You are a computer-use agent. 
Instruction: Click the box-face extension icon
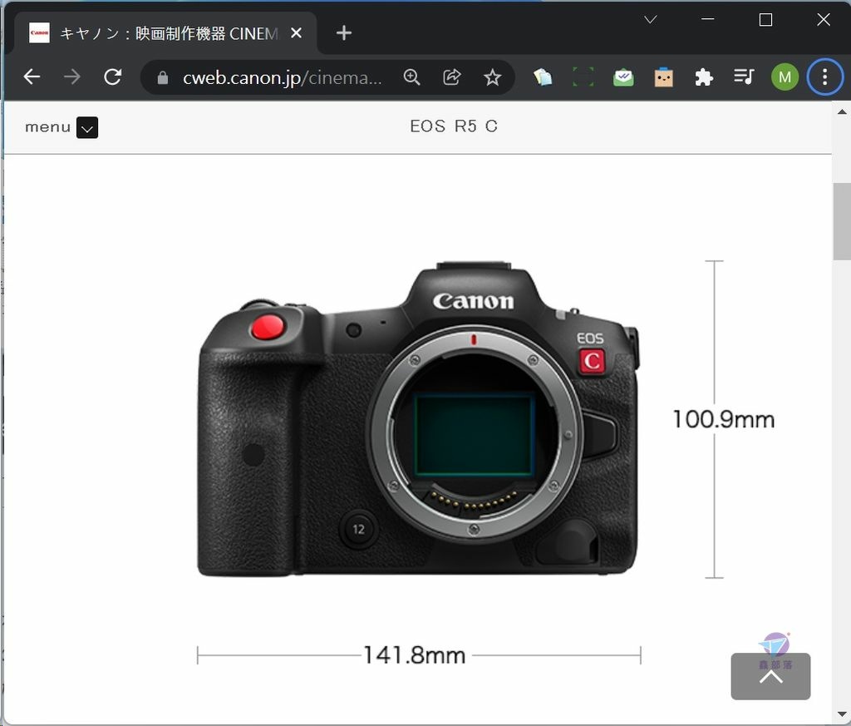coord(663,77)
